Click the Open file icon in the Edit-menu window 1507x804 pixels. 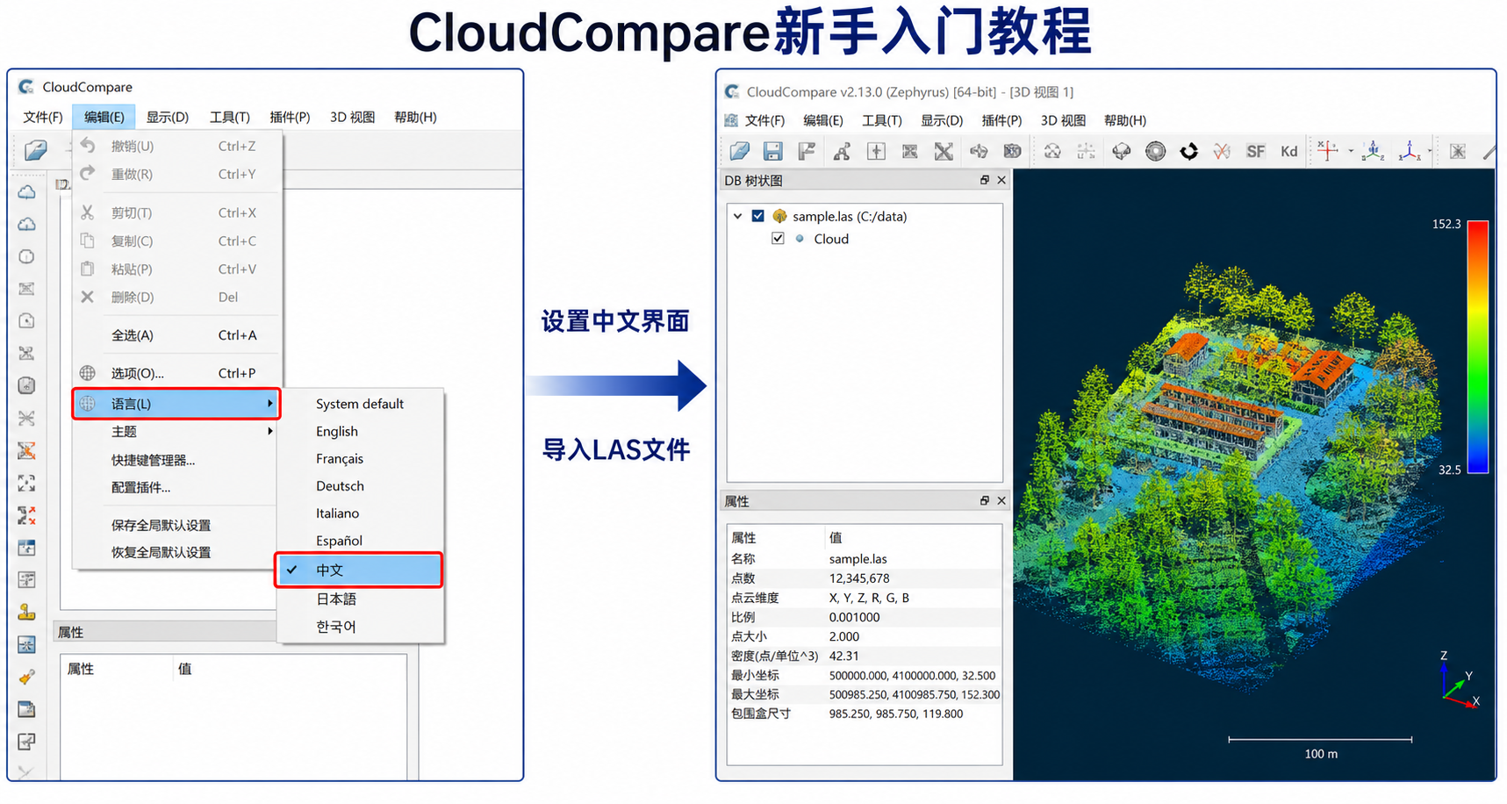click(35, 150)
